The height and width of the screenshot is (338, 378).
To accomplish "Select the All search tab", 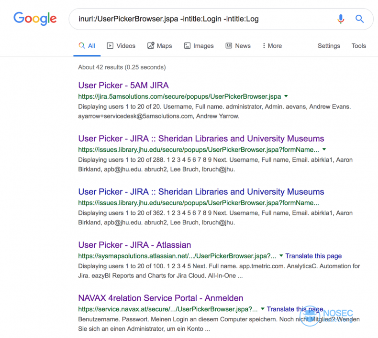I will pos(87,46).
